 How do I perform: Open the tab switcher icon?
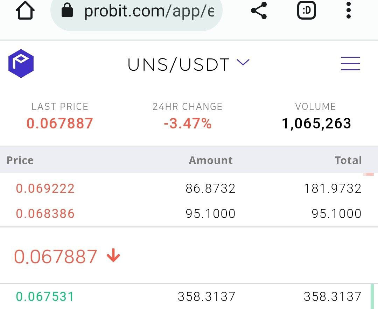pos(306,10)
